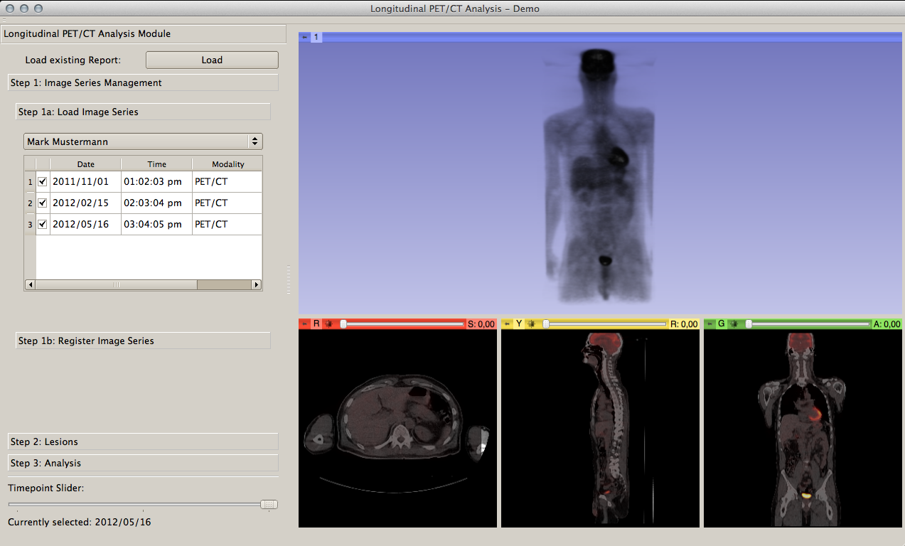Uncheck the 2012/02/15 image series checkbox
The image size is (905, 546).
pyautogui.click(x=43, y=203)
